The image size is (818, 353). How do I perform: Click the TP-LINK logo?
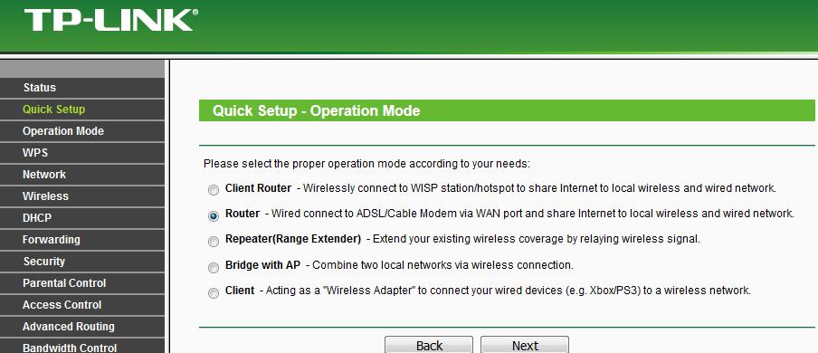(110, 20)
